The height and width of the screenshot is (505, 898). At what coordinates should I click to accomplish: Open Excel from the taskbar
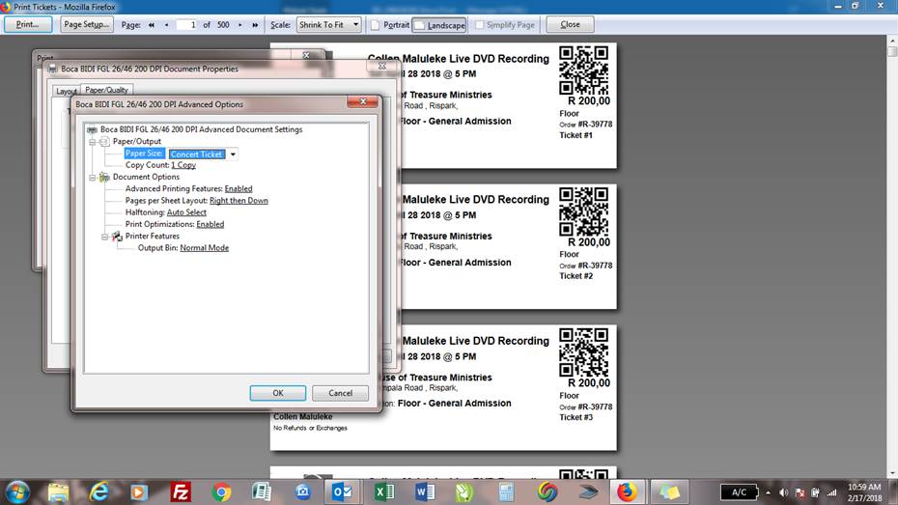(x=383, y=491)
